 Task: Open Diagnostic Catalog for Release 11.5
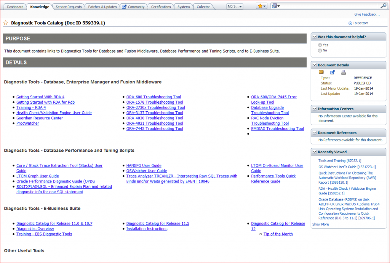point(158,223)
